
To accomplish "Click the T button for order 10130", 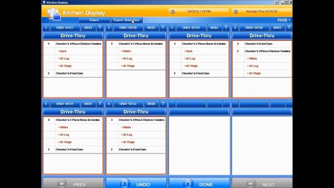I will pyautogui.click(x=289, y=28).
